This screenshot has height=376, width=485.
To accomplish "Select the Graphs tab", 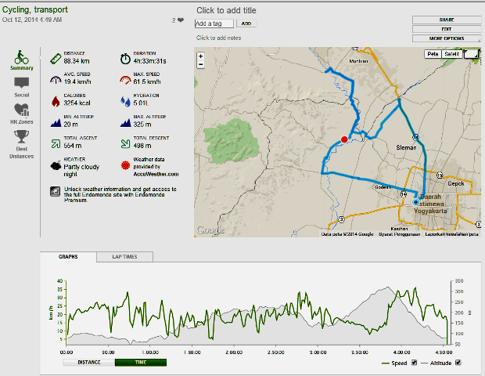I will 69,257.
